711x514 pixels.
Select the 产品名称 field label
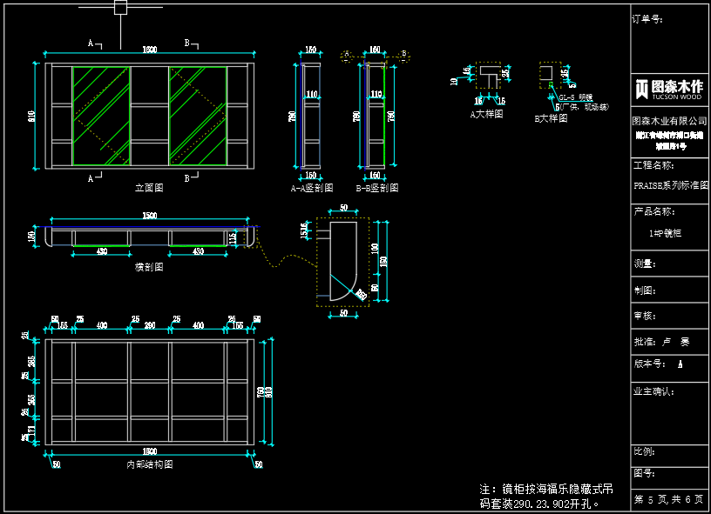654,211
